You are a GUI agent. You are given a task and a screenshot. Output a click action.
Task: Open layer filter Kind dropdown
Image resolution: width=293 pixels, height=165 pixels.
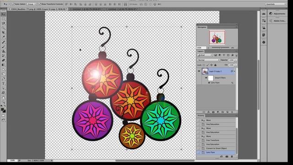click(205, 55)
